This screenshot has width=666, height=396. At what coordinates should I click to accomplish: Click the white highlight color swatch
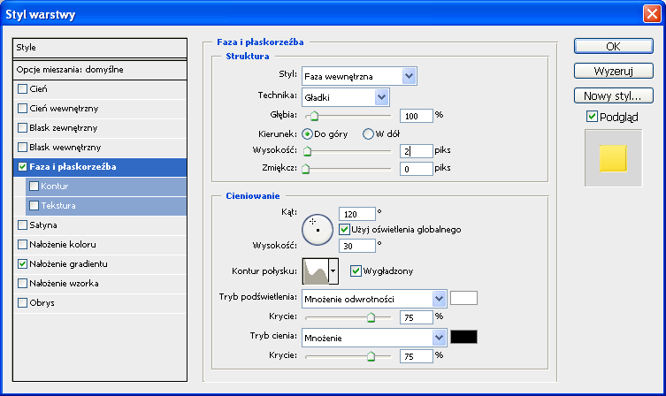tap(463, 298)
